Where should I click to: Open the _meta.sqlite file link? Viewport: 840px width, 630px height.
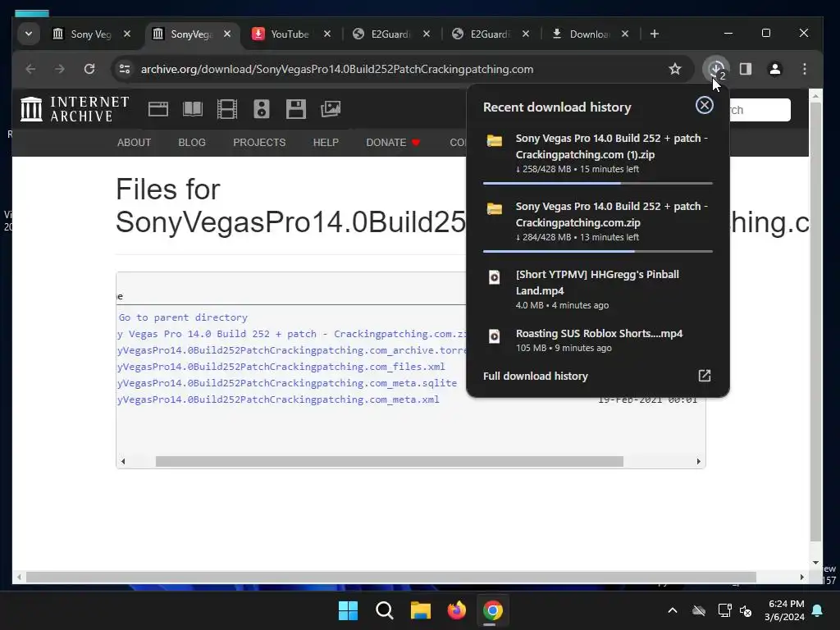pyautogui.click(x=287, y=383)
